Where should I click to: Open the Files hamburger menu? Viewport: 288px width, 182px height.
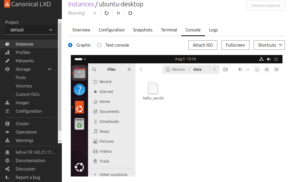point(129,69)
